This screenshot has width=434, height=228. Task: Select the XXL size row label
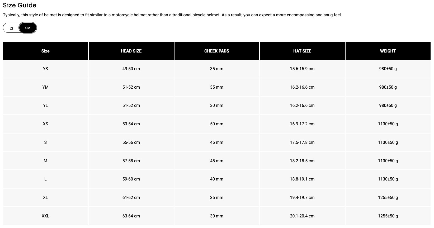point(45,216)
